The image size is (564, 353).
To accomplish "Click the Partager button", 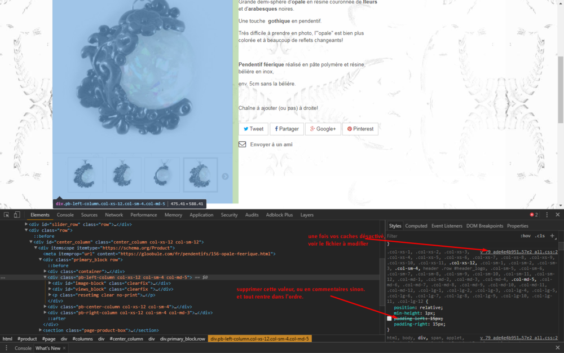I will coord(287,129).
